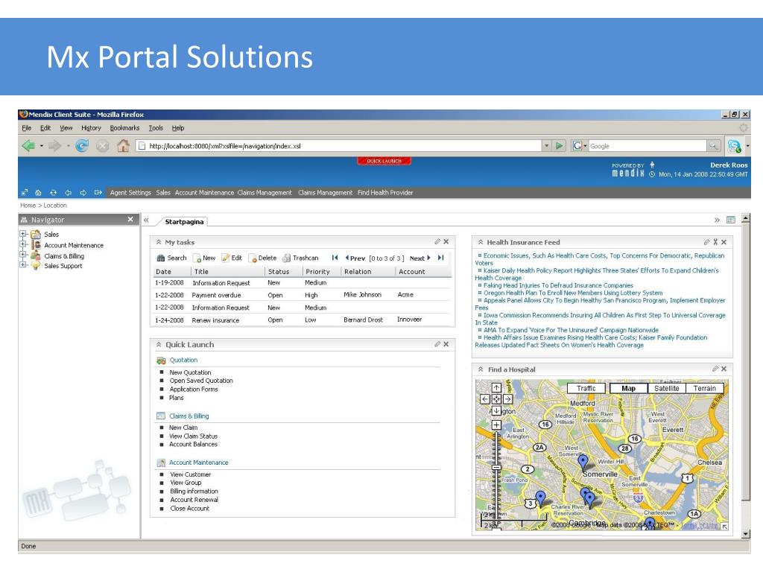
Task: Go to the Firefox Home page icon
Action: pos(123,145)
